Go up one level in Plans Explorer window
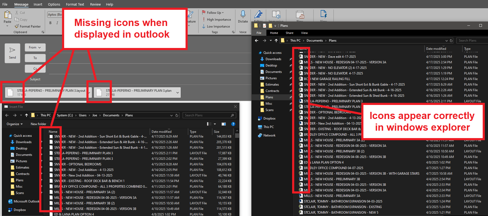The width and height of the screenshot is (488, 216). click(276, 41)
